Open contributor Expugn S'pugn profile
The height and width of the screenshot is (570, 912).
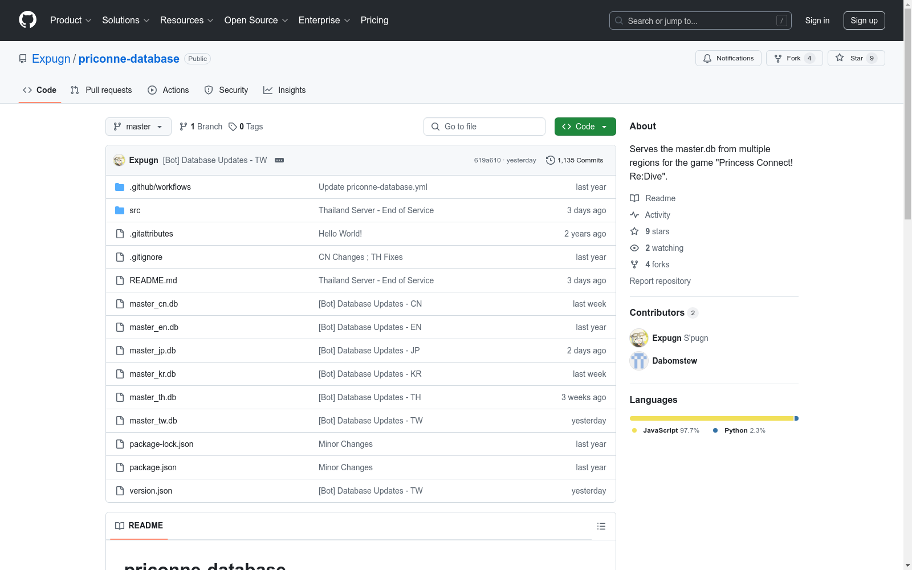pyautogui.click(x=680, y=338)
